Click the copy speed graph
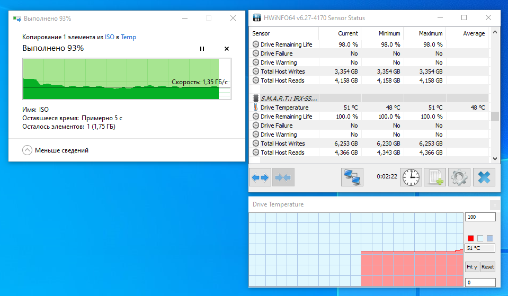Image resolution: width=508 pixels, height=296 pixels. (x=127, y=79)
